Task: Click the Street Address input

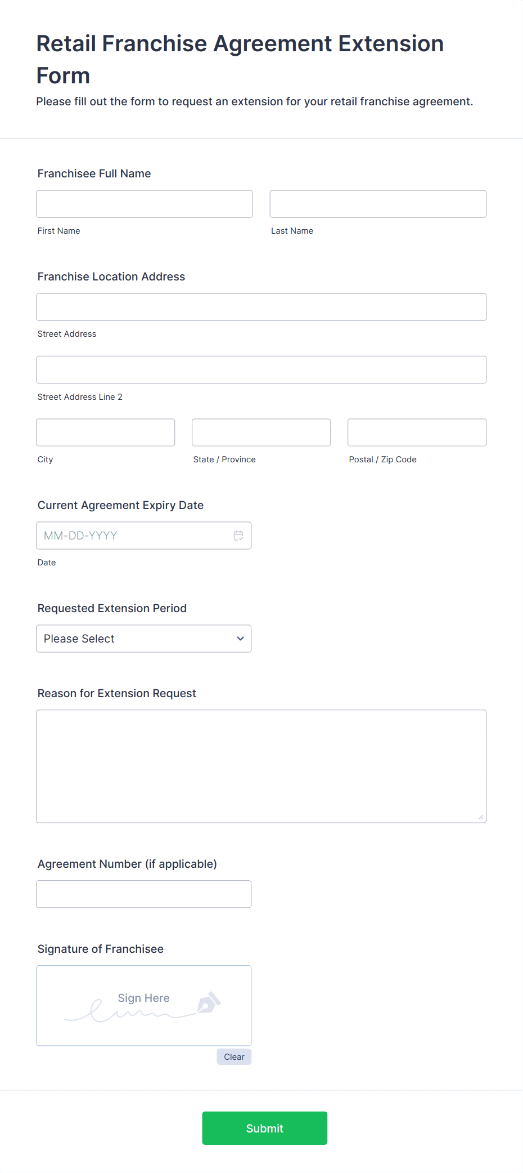Action: coord(261,307)
